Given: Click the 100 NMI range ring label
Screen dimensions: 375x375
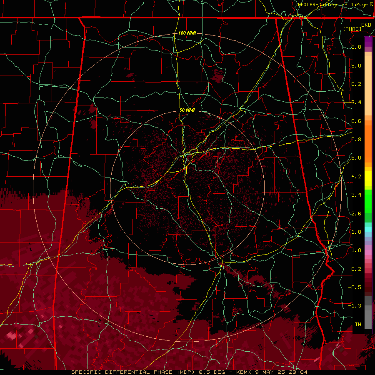Looking at the screenshot, I should (187, 33).
